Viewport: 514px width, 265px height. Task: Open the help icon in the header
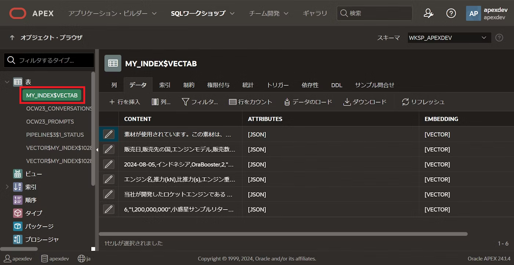(x=451, y=13)
